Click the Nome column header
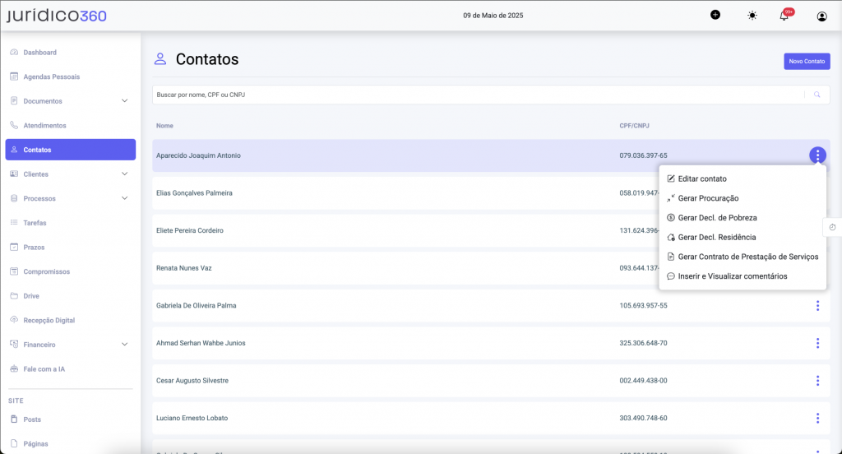 [164, 126]
